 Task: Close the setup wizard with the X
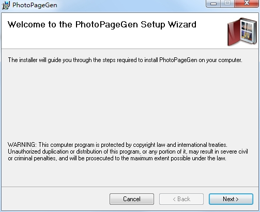247,4
